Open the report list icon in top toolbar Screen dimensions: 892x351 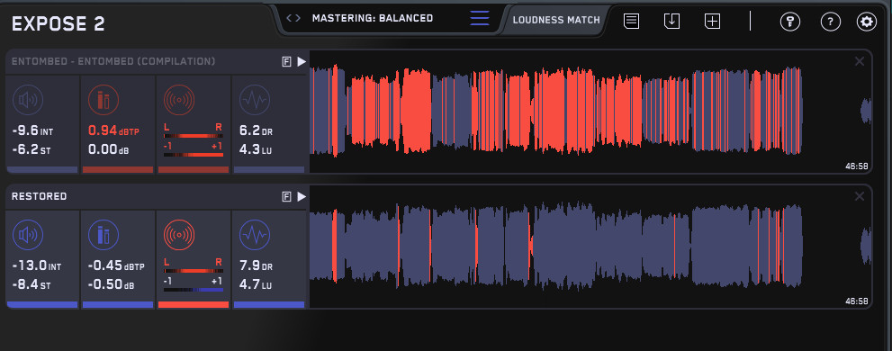coord(632,21)
